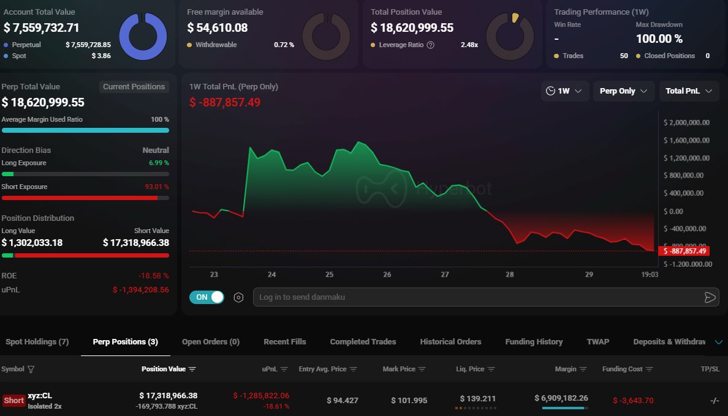728x416 pixels.
Task: Filter positions by Symbol funnel icon
Action: click(x=31, y=370)
